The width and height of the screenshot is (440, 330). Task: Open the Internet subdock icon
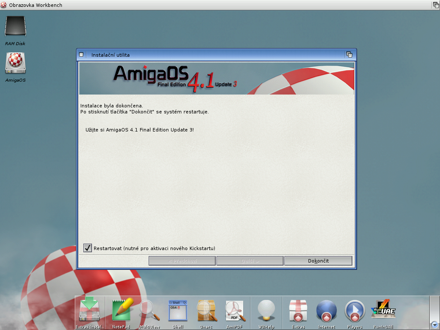327,311
